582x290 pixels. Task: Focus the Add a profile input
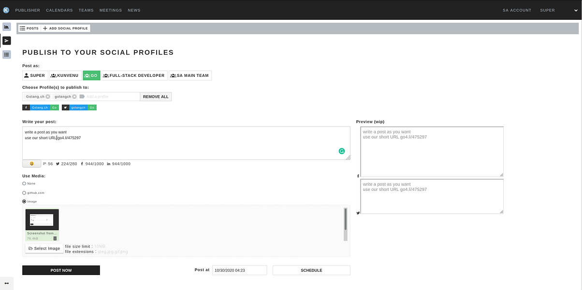(113, 97)
